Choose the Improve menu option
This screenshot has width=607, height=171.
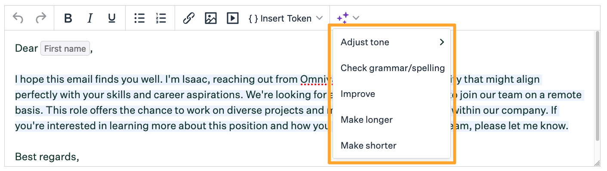pos(391,94)
